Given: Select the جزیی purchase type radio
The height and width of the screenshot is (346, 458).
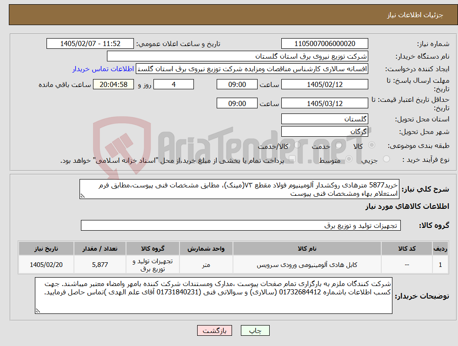Looking at the screenshot, I should (386, 159).
